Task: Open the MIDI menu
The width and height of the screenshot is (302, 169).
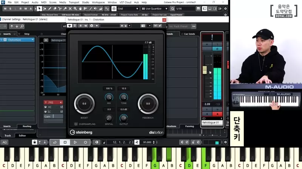Action: pyautogui.click(x=44, y=2)
